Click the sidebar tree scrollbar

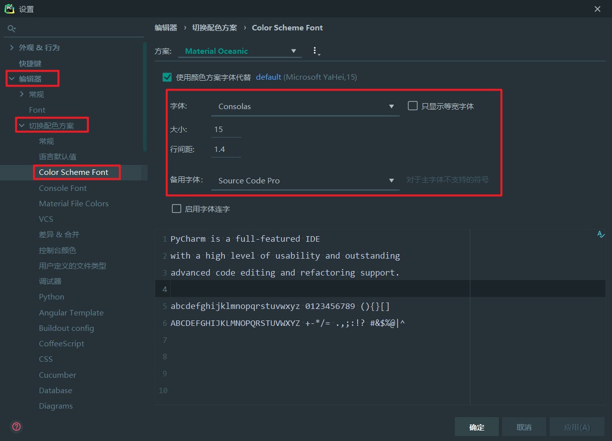click(x=145, y=97)
